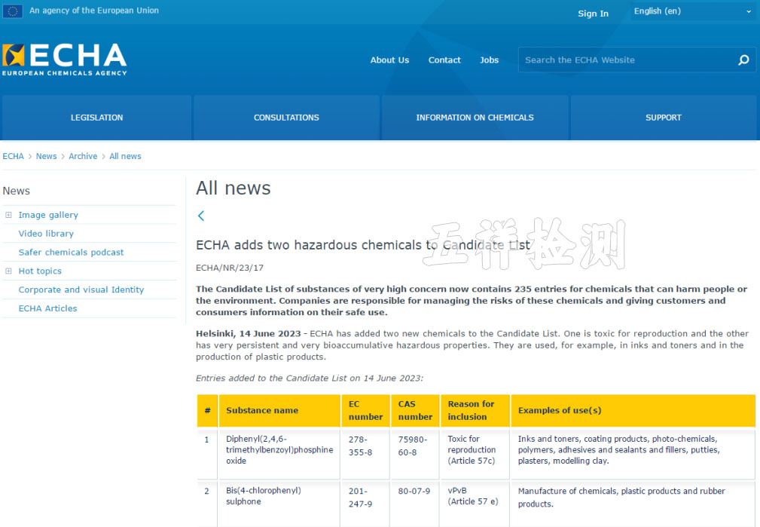Click the Sign In link
The width and height of the screenshot is (760, 527).
(x=593, y=14)
